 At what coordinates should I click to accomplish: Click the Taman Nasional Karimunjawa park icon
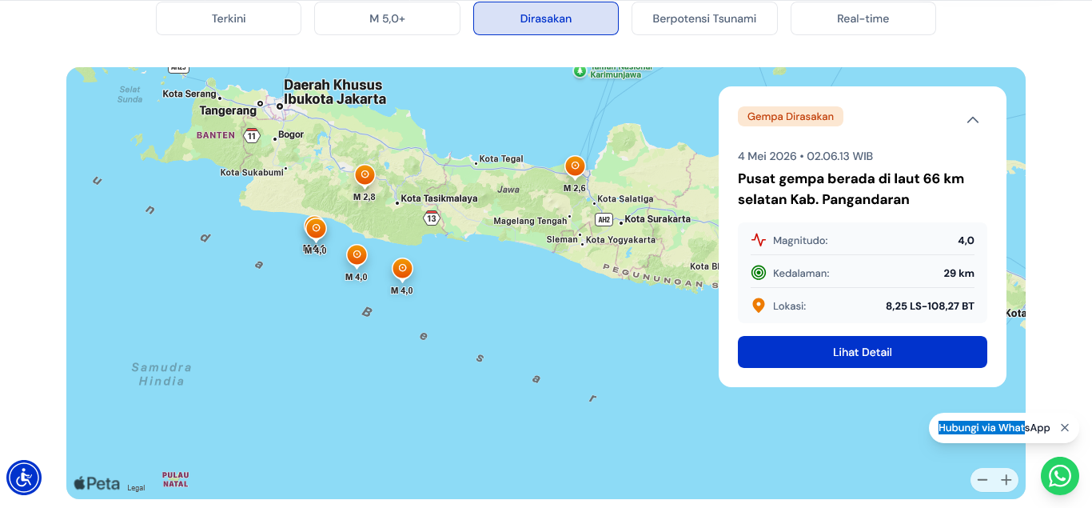[580, 71]
